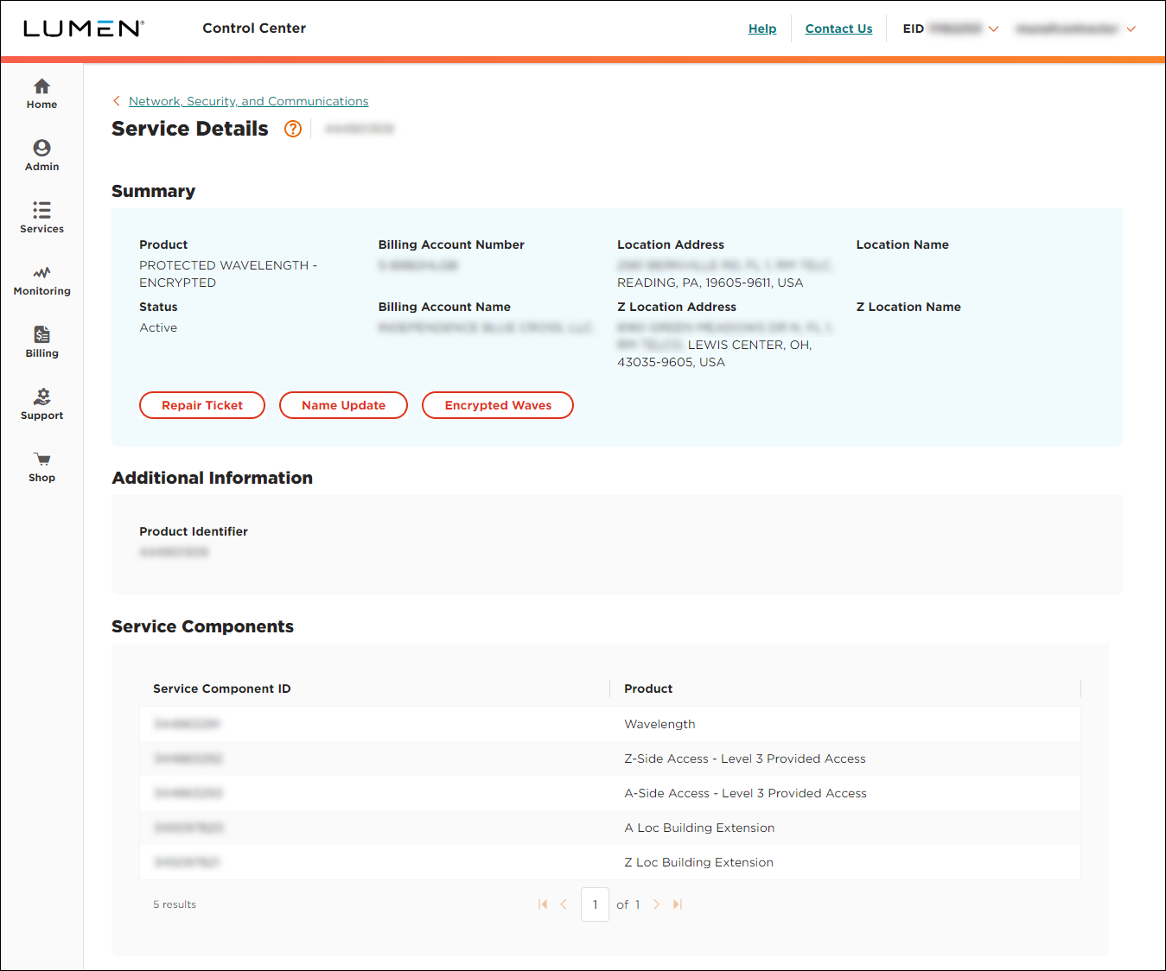Go to first page of components
1166x971 pixels.
[x=543, y=904]
